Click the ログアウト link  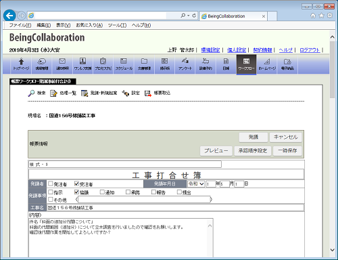[x=310, y=50]
